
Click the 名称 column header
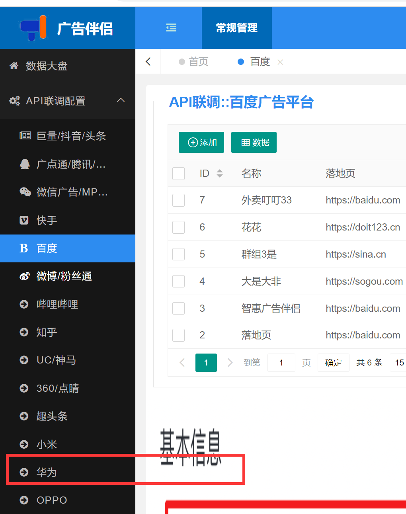click(252, 173)
